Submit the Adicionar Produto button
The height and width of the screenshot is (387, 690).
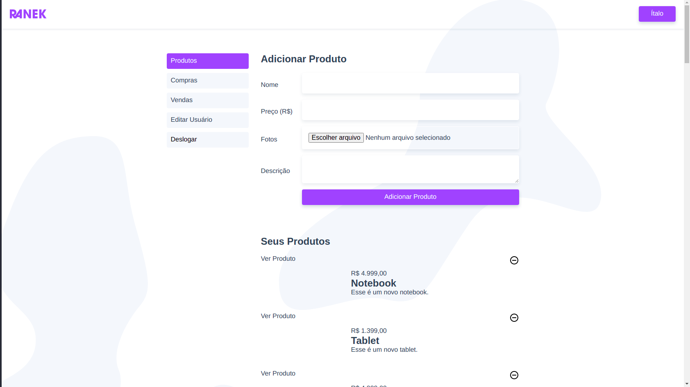tap(411, 197)
